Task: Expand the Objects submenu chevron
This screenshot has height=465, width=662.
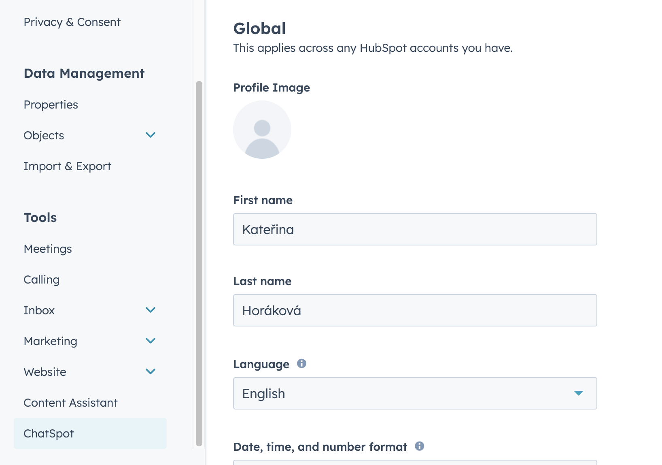Action: (151, 135)
